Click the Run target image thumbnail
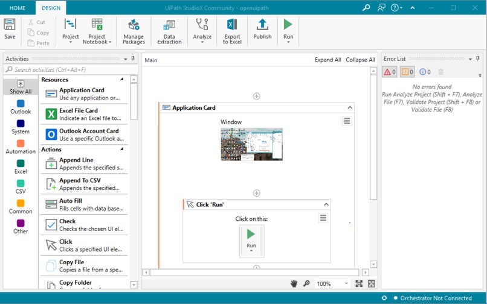This screenshot has width=487, height=304. pos(251,241)
